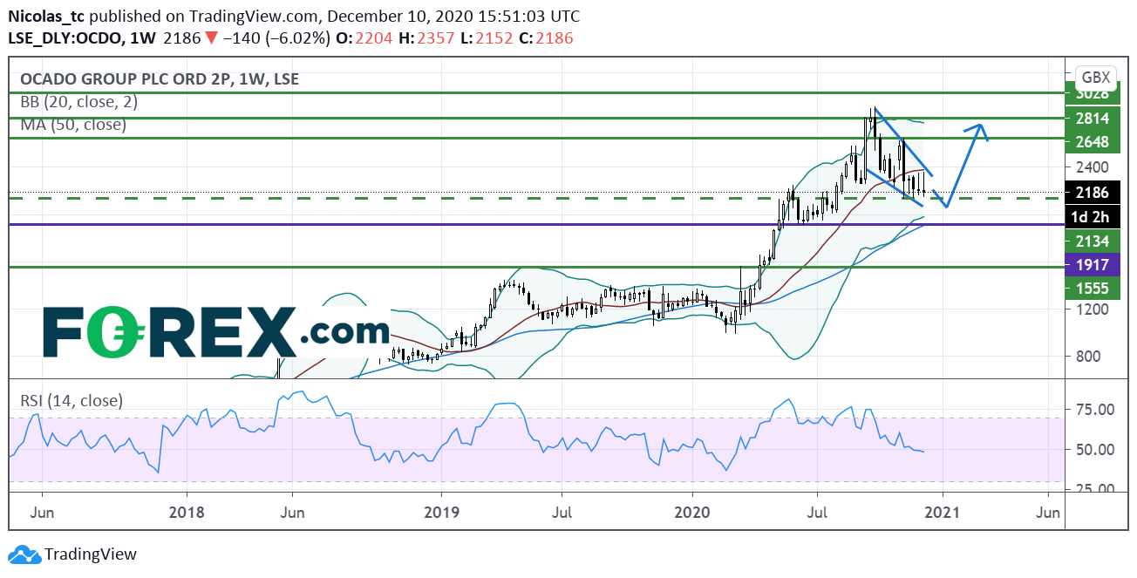Click the TradingView text link at bottom
This screenshot has width=1137, height=578.
point(91,554)
